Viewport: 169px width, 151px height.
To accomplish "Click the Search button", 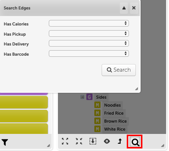I will pos(119,70).
